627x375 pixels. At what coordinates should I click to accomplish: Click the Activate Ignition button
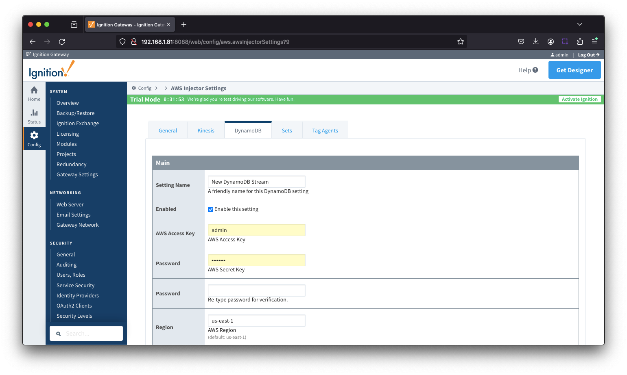coord(579,99)
